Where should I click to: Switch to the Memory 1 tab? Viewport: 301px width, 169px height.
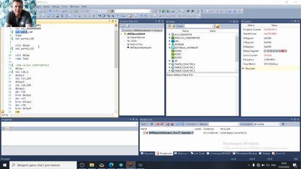182,154
